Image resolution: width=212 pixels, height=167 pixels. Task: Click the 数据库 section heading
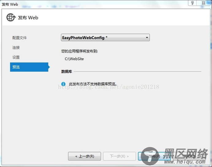pos(67,72)
